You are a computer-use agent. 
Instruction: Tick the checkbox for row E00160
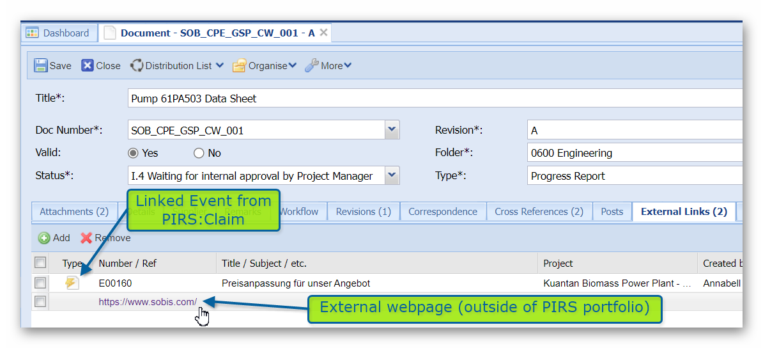click(x=40, y=283)
